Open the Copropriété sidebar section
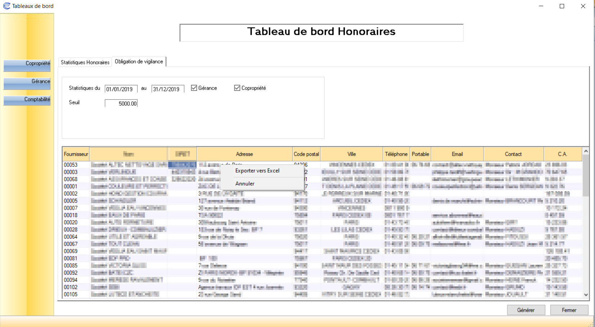595x327 pixels. tap(27, 65)
